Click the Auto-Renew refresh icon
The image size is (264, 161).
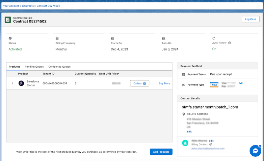214,38
